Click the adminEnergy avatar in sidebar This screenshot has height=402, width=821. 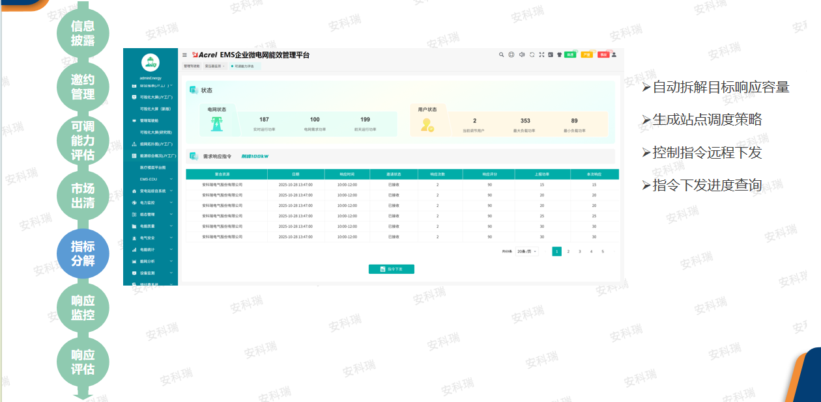[x=151, y=62]
